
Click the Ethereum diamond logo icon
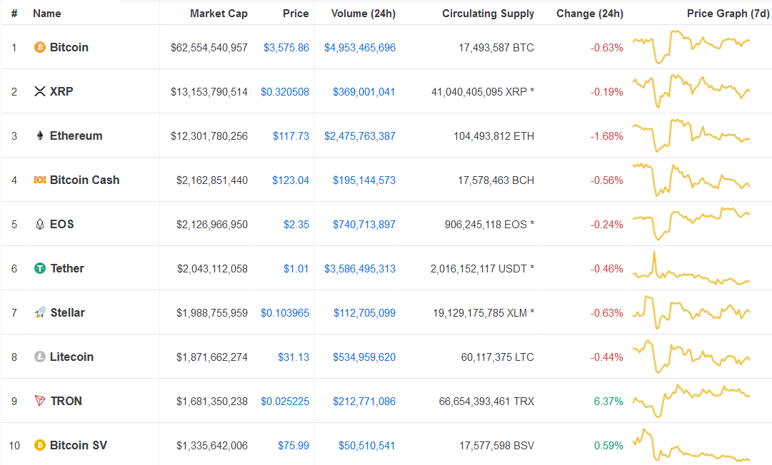click(40, 136)
